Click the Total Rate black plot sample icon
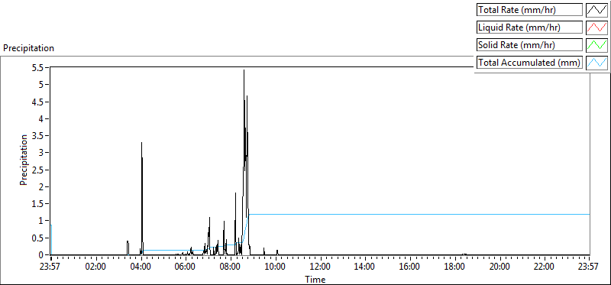 tap(597, 10)
